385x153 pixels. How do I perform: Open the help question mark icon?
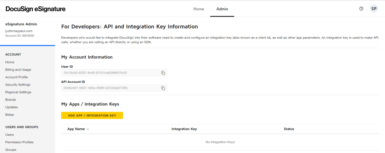coord(361,9)
